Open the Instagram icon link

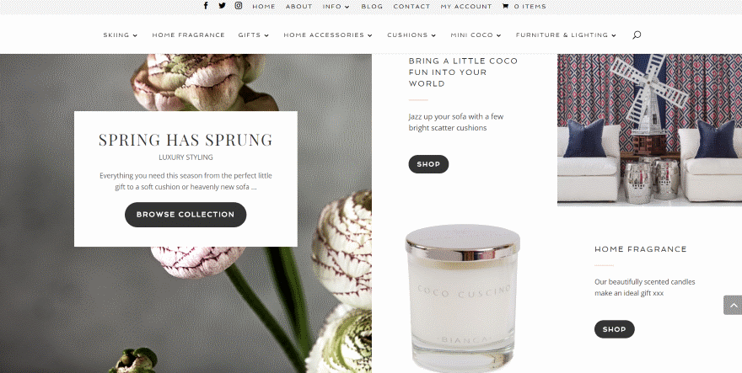tap(239, 6)
